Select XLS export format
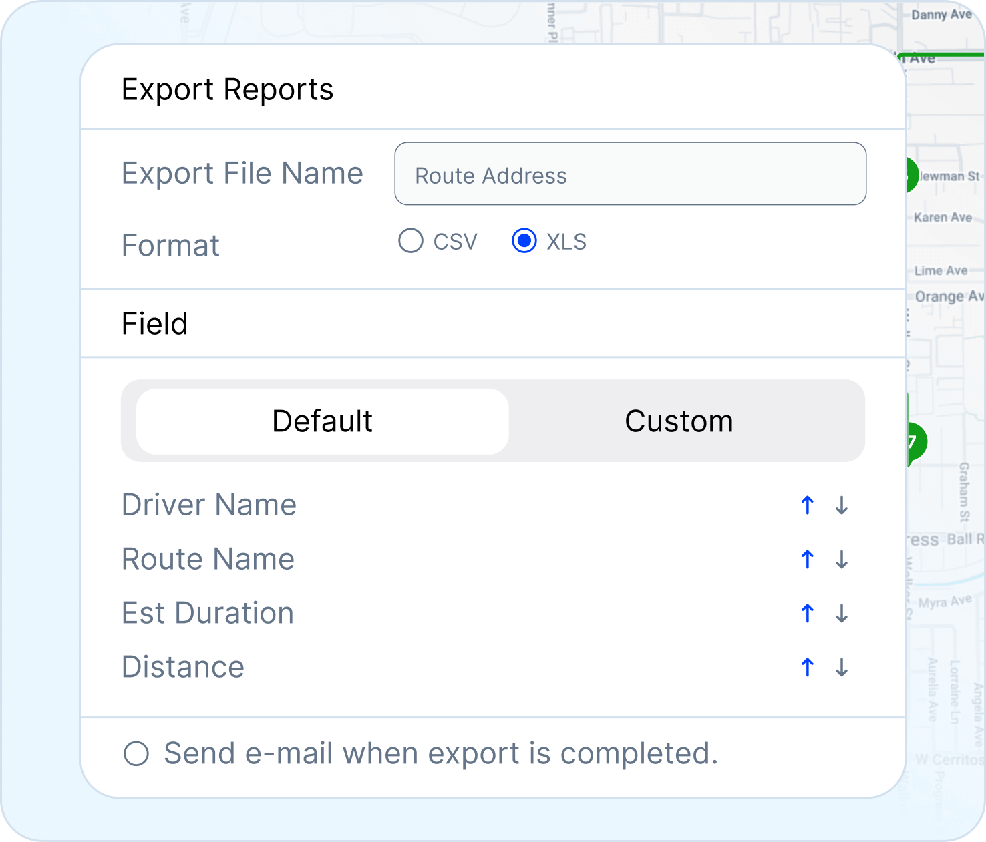986x842 pixels. tap(524, 241)
